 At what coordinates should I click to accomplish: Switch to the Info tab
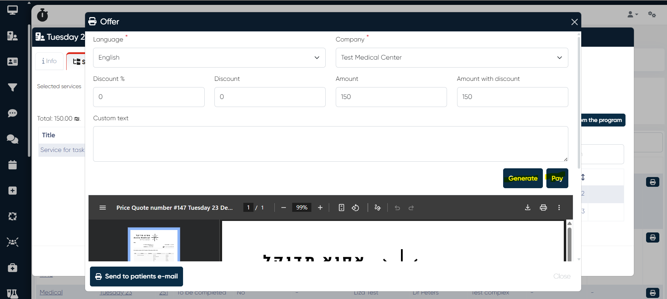pyautogui.click(x=49, y=61)
